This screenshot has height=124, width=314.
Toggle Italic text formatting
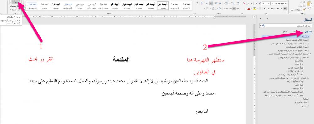point(281,8)
